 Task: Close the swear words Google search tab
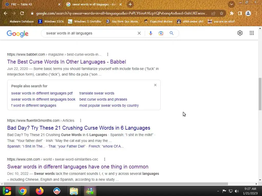121,5
